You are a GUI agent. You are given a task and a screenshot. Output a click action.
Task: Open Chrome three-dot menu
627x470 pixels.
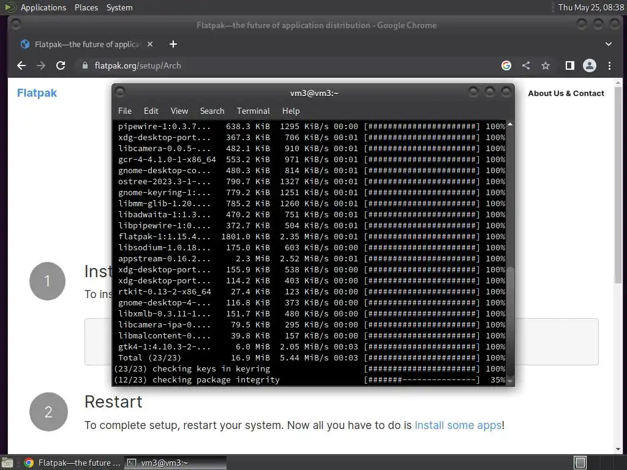(x=609, y=65)
